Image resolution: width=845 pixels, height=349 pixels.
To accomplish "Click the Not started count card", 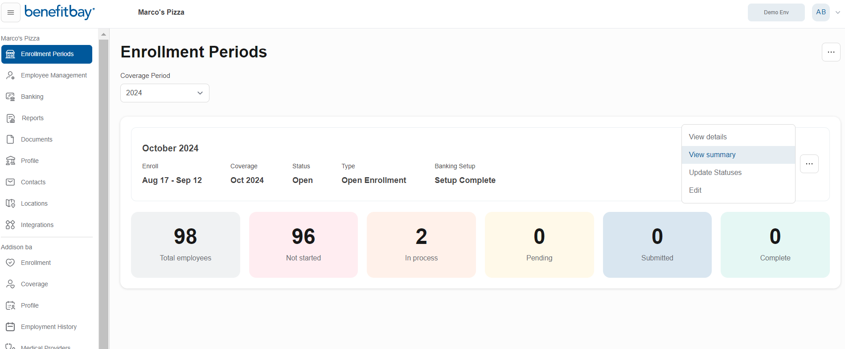I will pos(303,245).
